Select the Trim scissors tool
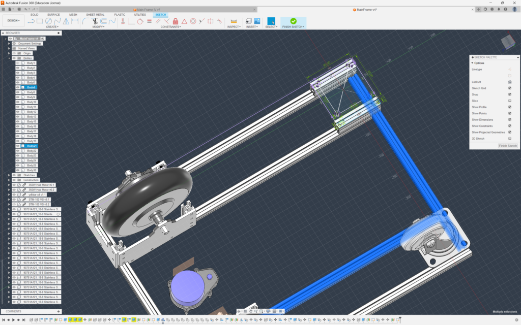Image resolution: width=521 pixels, height=325 pixels. (95, 21)
